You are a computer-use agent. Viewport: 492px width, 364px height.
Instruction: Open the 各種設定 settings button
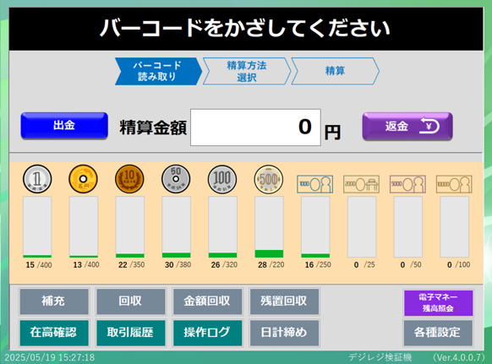(x=438, y=333)
